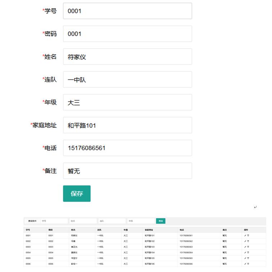This screenshot has height=272, width=272.
Task: Click the 学号 search filter box
Action: pyautogui.click(x=54, y=221)
